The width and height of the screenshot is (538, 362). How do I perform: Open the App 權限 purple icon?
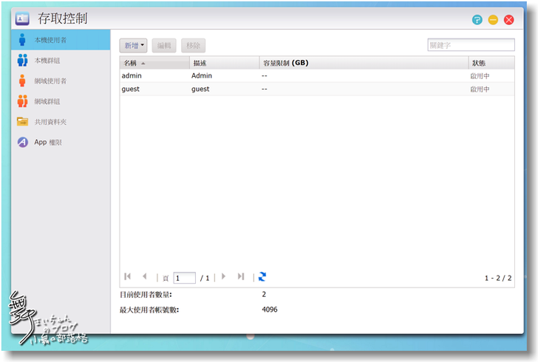23,142
